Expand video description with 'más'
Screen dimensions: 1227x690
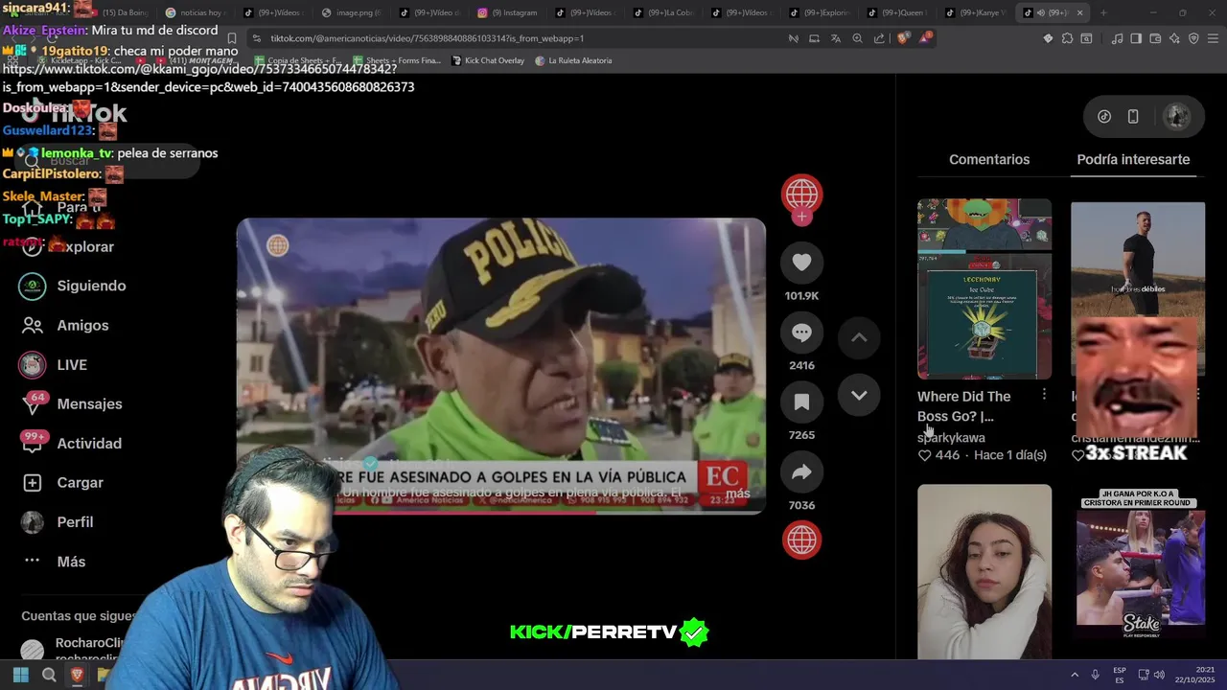[x=738, y=494]
